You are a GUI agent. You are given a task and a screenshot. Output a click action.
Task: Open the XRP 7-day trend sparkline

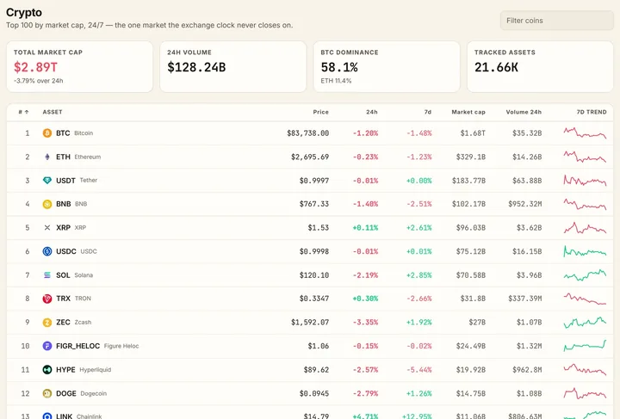pos(585,227)
